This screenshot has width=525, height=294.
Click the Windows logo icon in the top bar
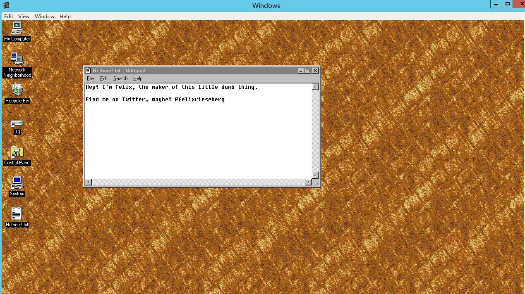pyautogui.click(x=6, y=5)
